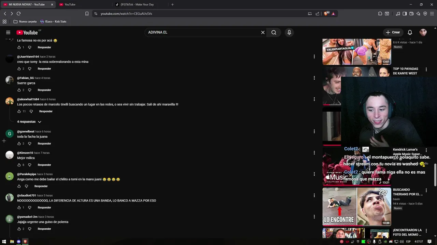This screenshot has height=245, width=437.
Task: Open Nueva carpeta bookmarks folder
Action: pyautogui.click(x=25, y=21)
